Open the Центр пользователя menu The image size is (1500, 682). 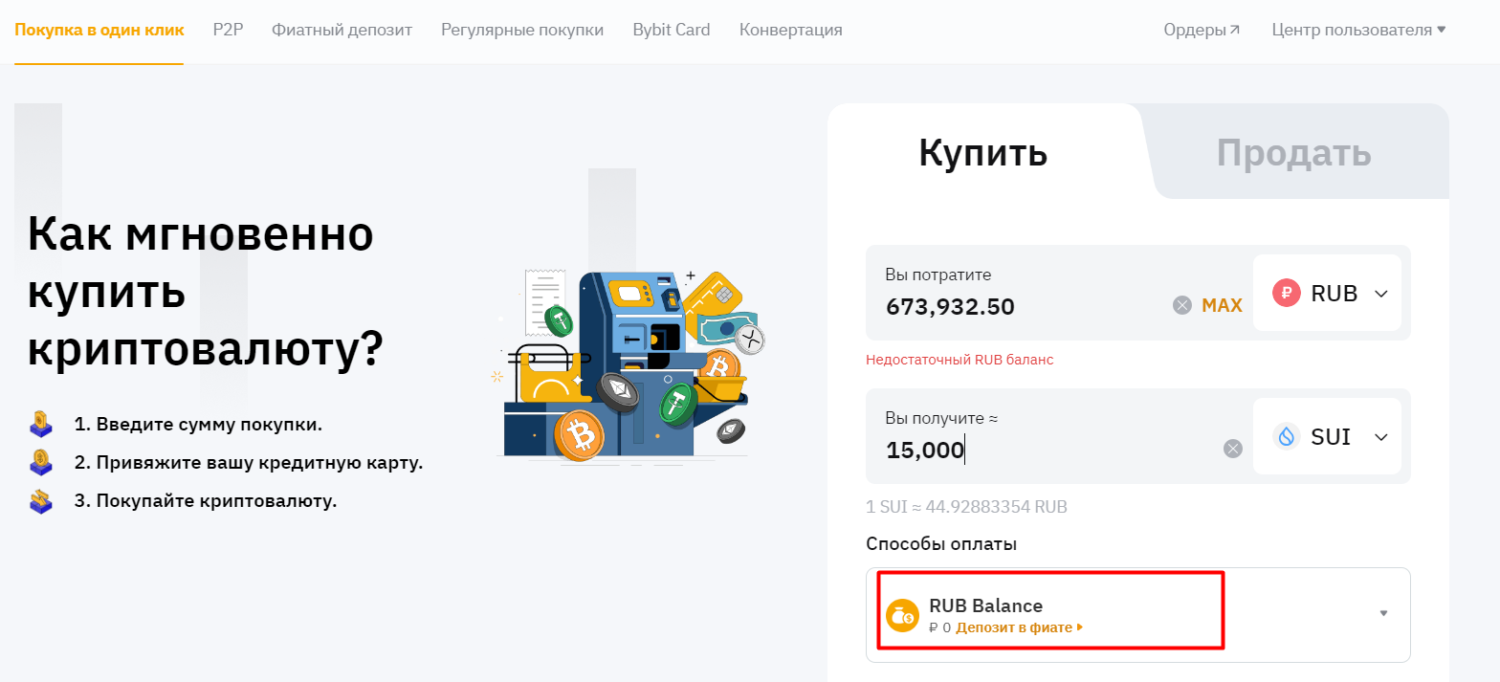pyautogui.click(x=1357, y=30)
